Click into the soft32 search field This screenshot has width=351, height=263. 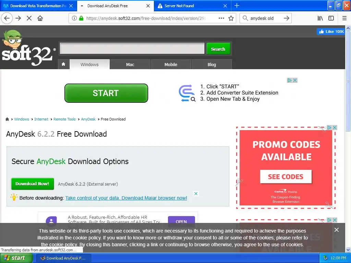[x=132, y=48]
